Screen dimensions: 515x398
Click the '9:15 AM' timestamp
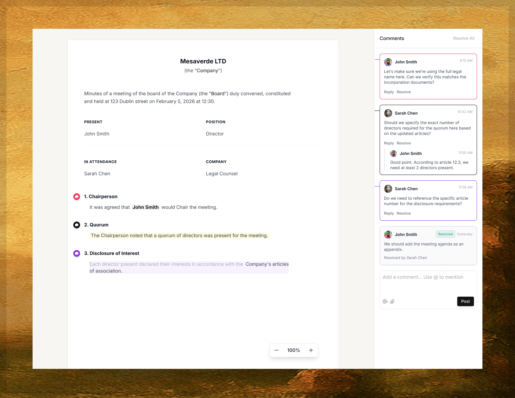[x=466, y=61]
